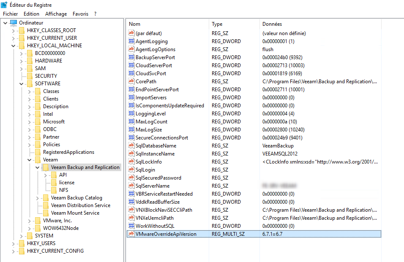Click the (par défaut) value icon
This screenshot has width=404, height=262.
pos(131,33)
